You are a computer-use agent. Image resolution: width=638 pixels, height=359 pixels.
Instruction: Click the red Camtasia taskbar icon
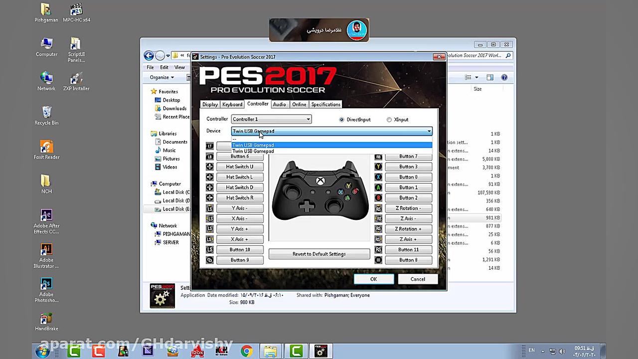(99, 352)
